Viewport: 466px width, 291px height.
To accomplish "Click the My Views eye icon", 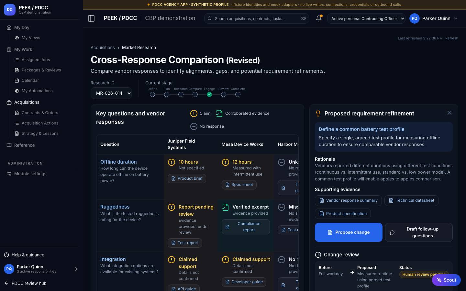I will point(17,38).
